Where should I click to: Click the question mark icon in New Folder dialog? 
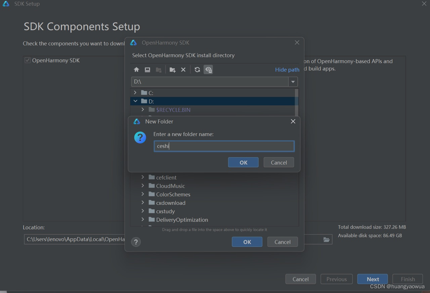140,137
